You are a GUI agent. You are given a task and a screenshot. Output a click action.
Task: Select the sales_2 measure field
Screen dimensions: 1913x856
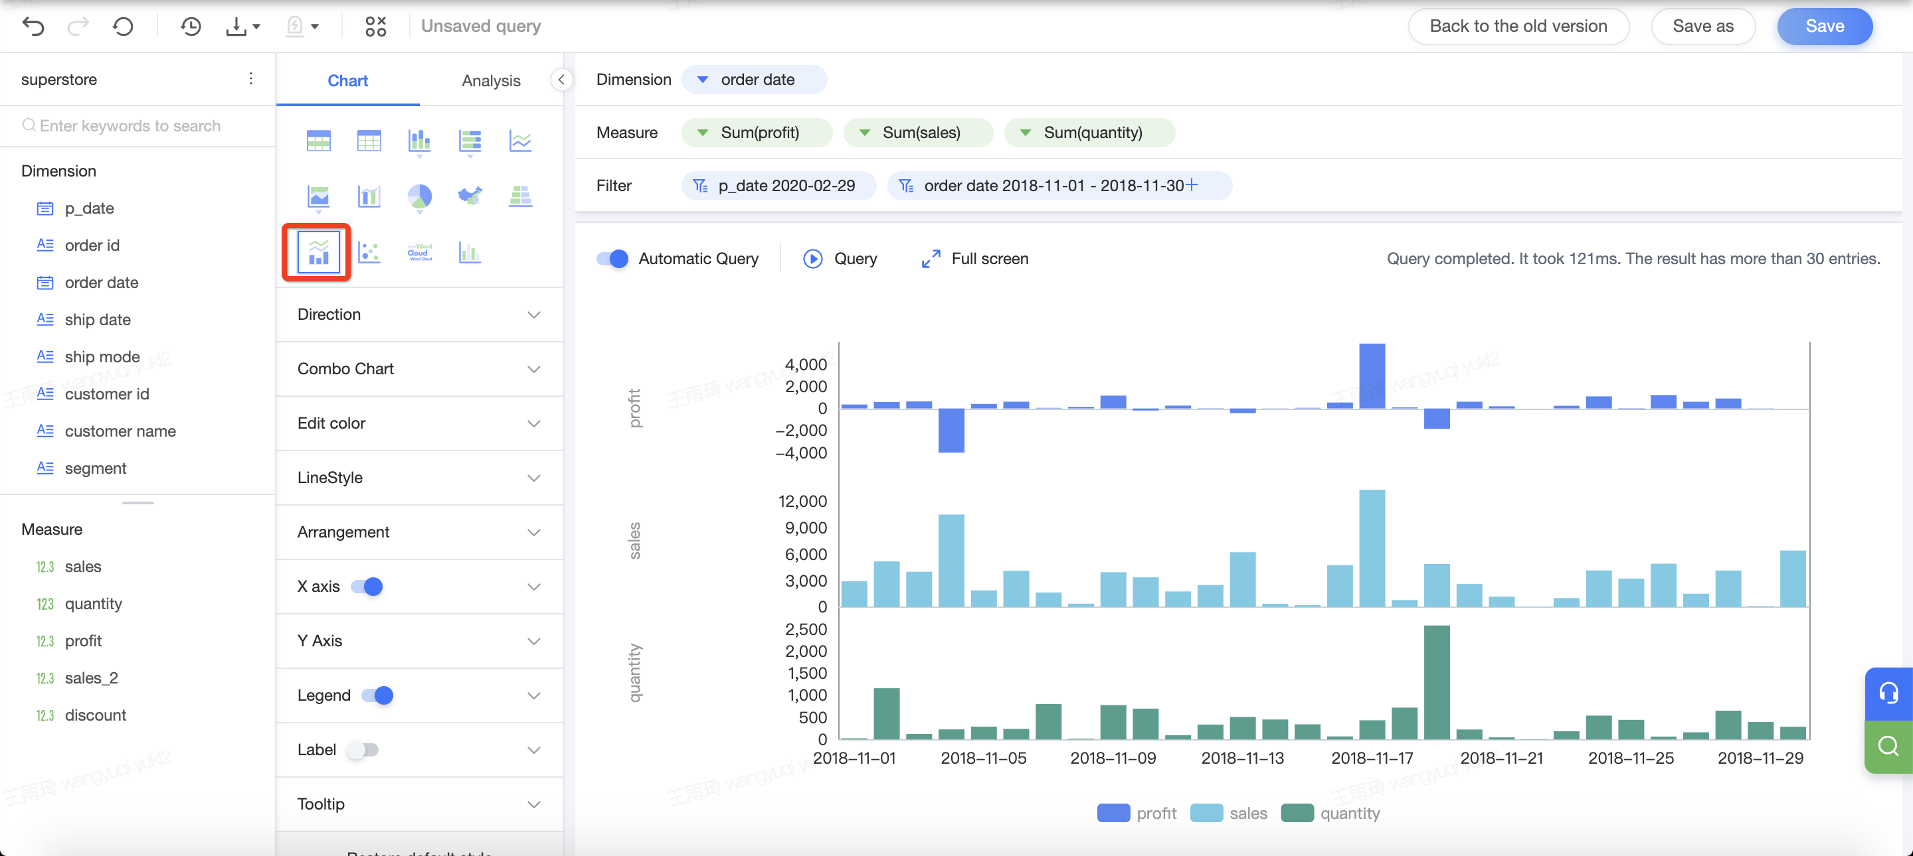point(90,678)
